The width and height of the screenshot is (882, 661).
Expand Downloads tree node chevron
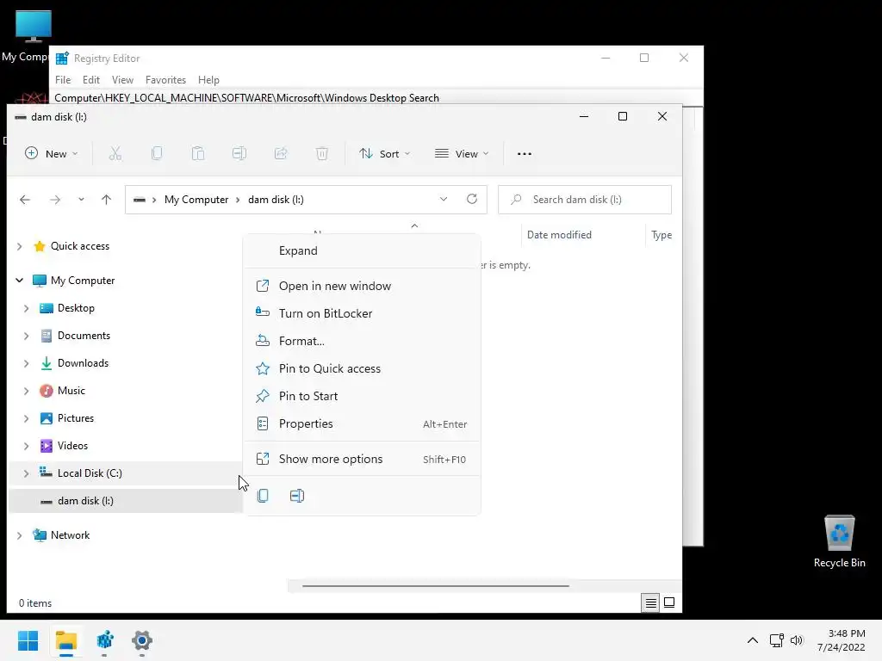(26, 363)
